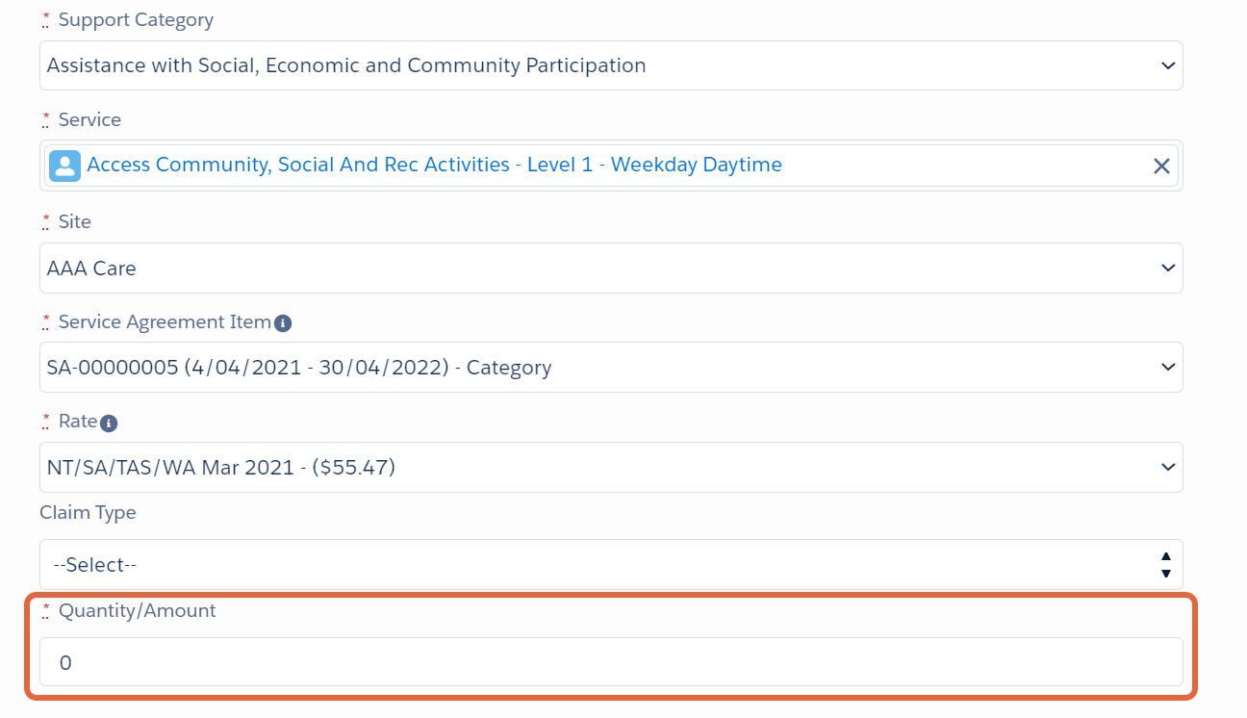Image resolution: width=1247 pixels, height=718 pixels.
Task: Click the Quantity/Amount input field
Action: [x=611, y=662]
